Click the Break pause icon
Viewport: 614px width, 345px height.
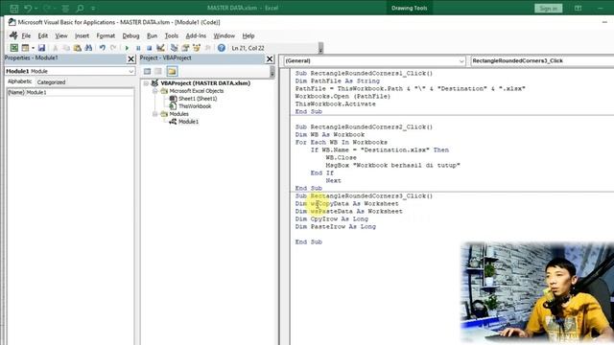[138, 48]
